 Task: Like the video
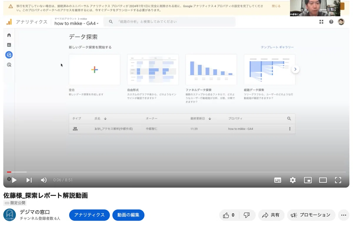(x=229, y=215)
